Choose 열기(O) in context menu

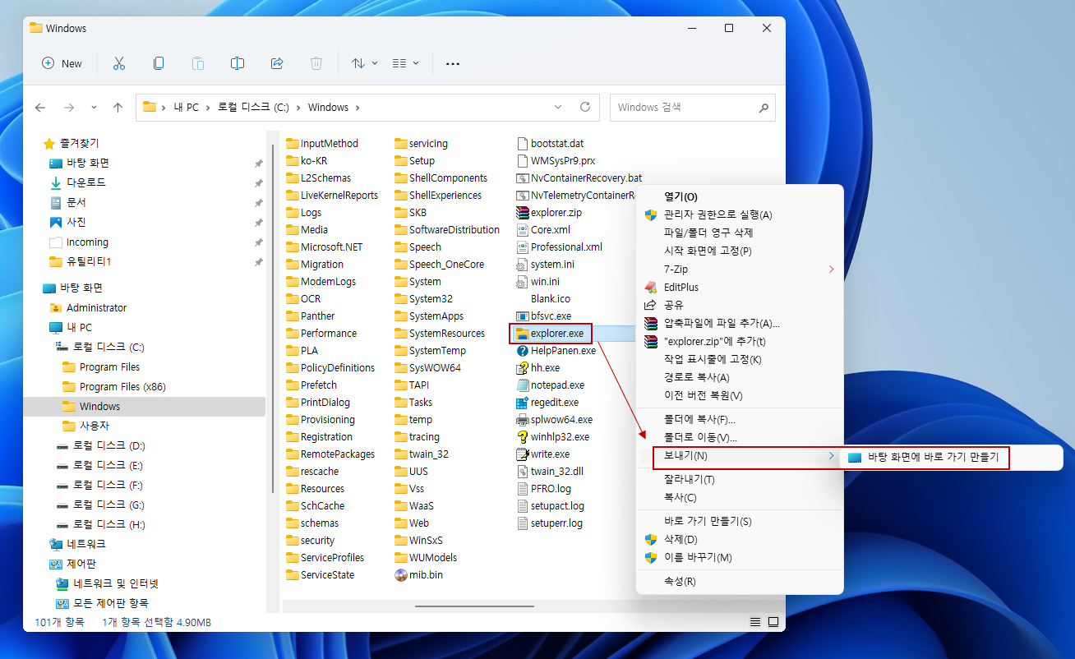point(740,197)
